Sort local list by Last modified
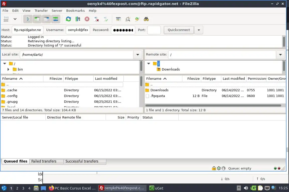 108,78
